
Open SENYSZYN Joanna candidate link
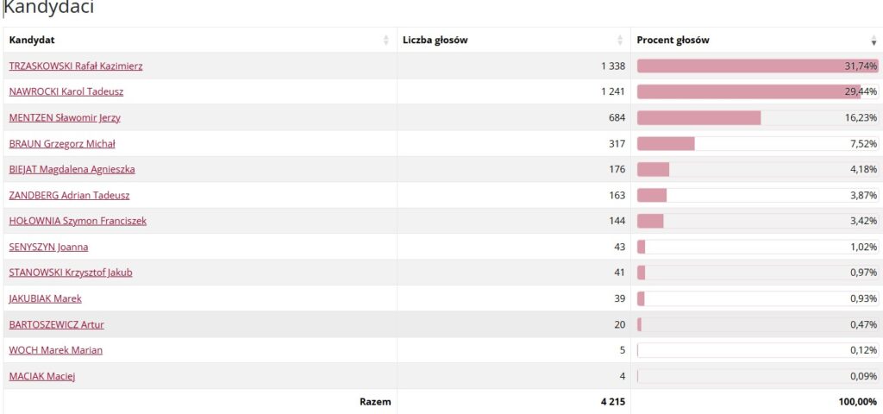click(x=48, y=247)
